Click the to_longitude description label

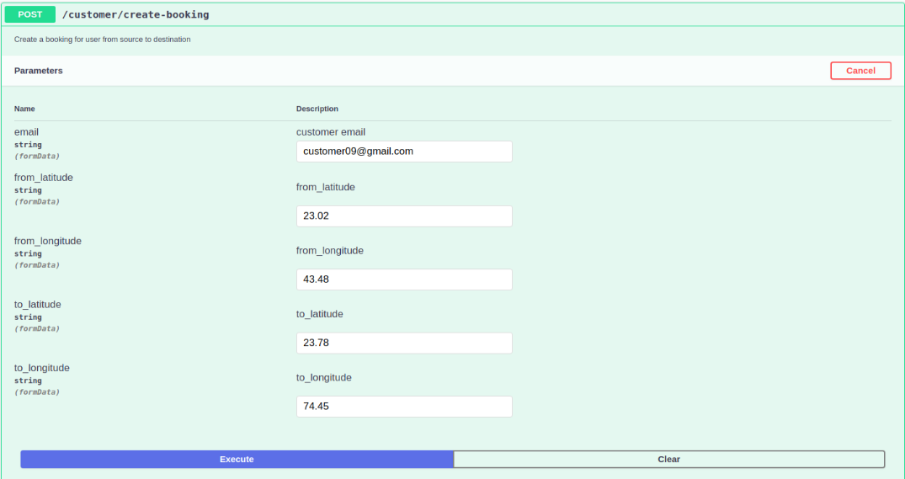[x=324, y=377]
